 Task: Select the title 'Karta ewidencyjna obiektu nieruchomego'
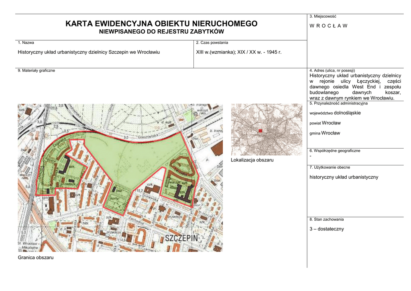click(161, 24)
